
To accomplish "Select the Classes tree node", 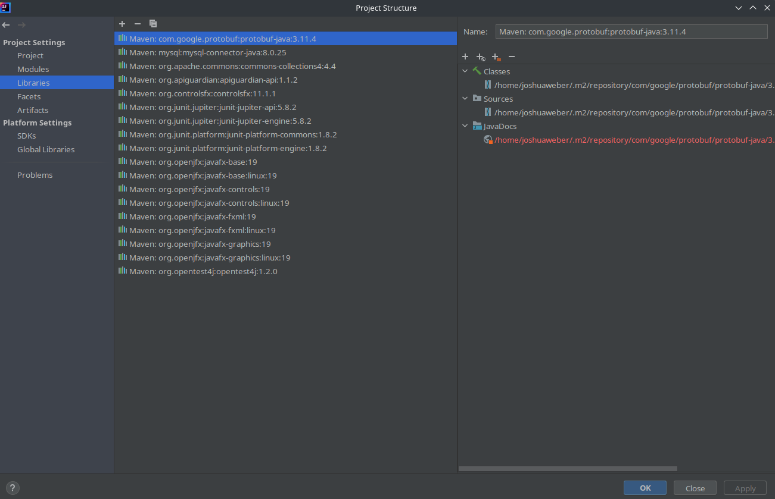I will tap(496, 71).
